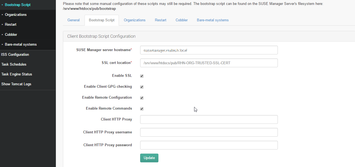Switch to the General tab
355x167 pixels.
(x=74, y=20)
